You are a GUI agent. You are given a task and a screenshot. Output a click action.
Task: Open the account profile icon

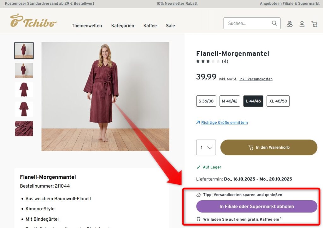(302, 24)
